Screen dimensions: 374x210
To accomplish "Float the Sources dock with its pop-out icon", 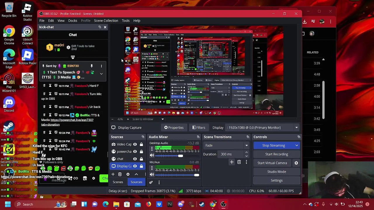I will pyautogui.click(x=143, y=137).
